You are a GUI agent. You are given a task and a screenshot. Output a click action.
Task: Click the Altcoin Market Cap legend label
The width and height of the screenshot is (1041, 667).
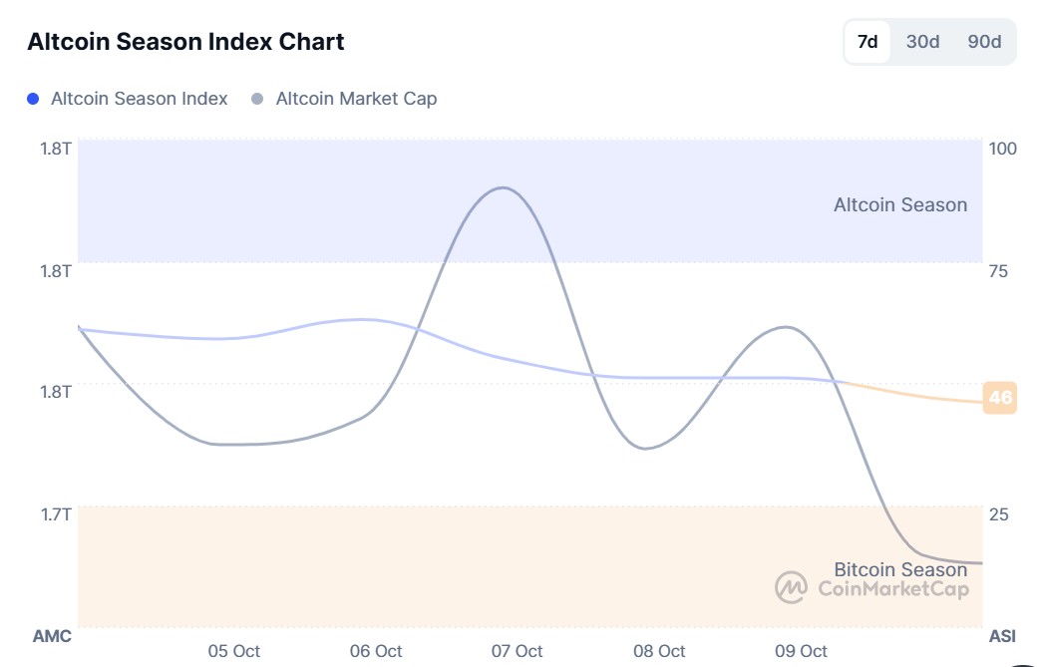click(356, 99)
